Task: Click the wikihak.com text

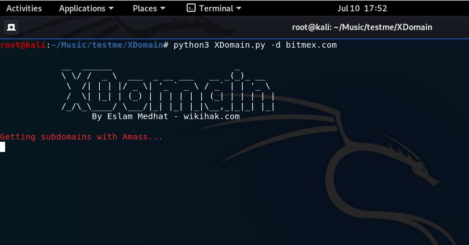Action: [212, 116]
